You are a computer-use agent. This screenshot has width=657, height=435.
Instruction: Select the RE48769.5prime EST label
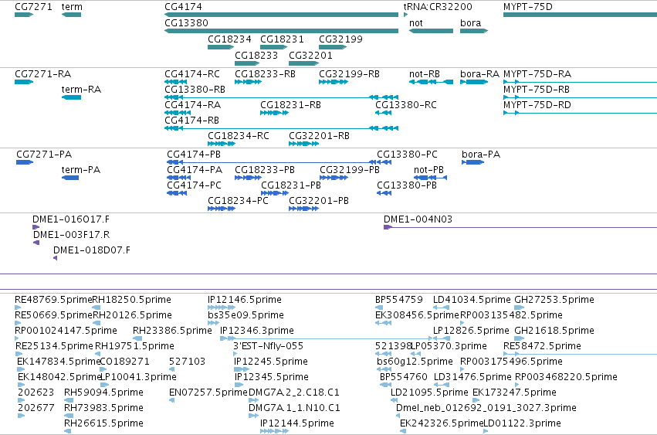[53, 300]
